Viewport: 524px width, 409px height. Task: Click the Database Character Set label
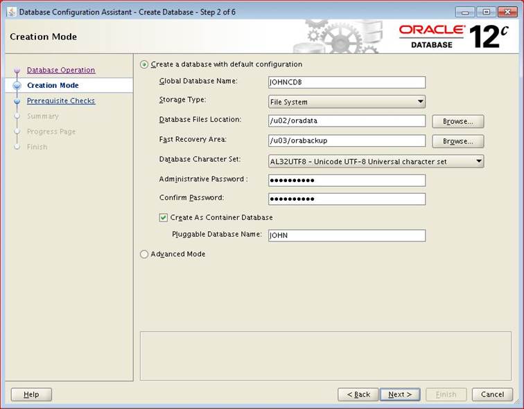pos(200,159)
